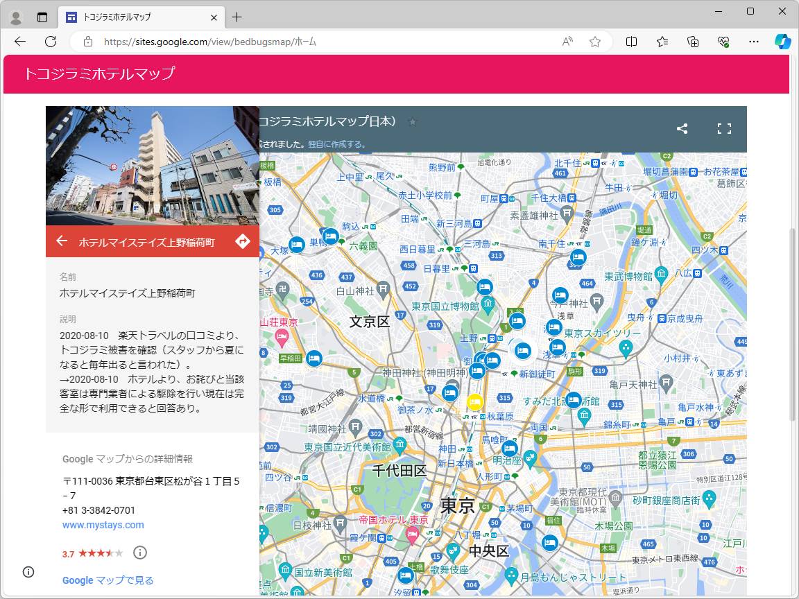Open the map via Googleマップで見る link
799x599 pixels.
coord(108,580)
